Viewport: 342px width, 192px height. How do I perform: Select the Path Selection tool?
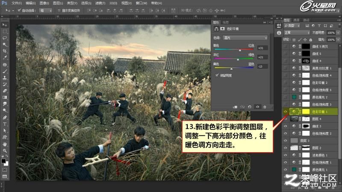(5, 130)
